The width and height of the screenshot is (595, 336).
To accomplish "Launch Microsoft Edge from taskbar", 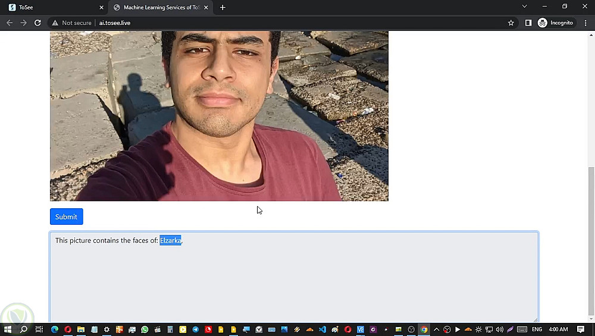I will 55,329.
